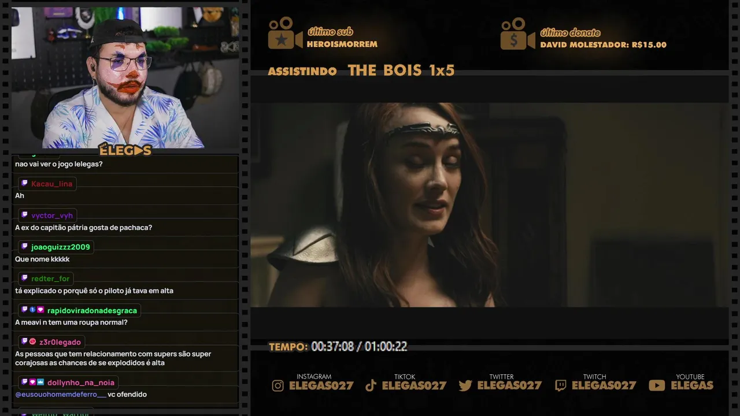
Task: Click the ELEGAS logo under webcam
Action: click(125, 150)
